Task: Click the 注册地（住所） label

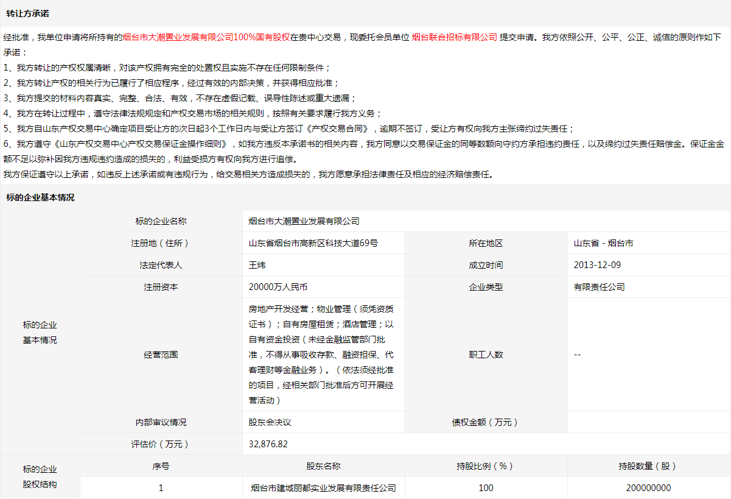Action: (161, 243)
